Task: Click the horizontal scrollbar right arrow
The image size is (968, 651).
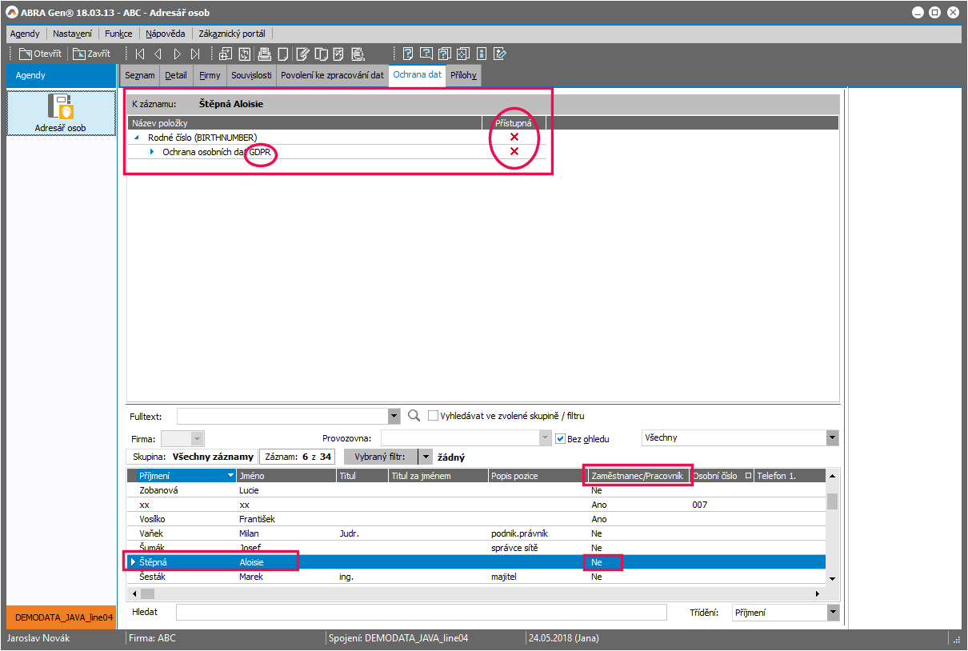Action: [x=817, y=593]
